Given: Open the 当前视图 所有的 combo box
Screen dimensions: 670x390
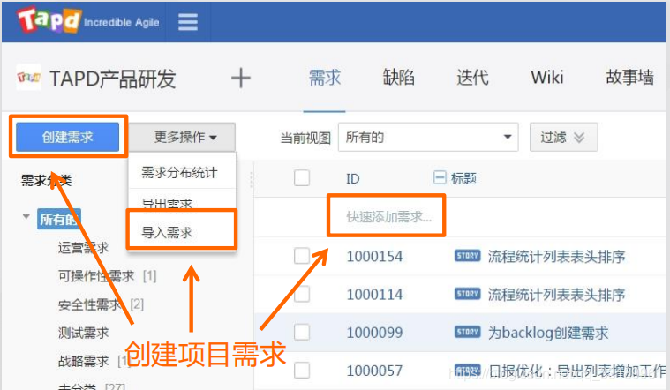Looking at the screenshot, I should (428, 137).
